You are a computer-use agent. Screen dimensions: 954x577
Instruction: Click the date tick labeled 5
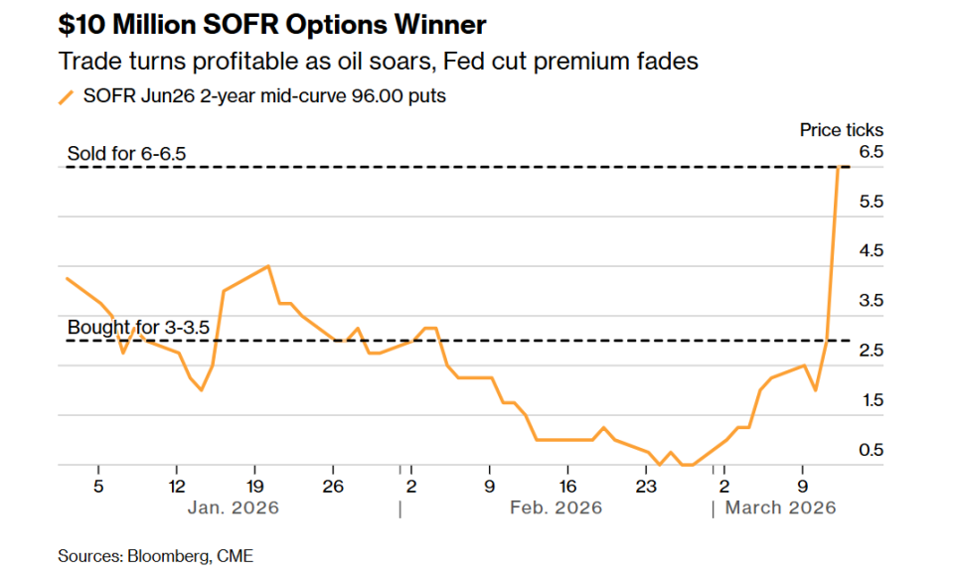click(x=98, y=487)
